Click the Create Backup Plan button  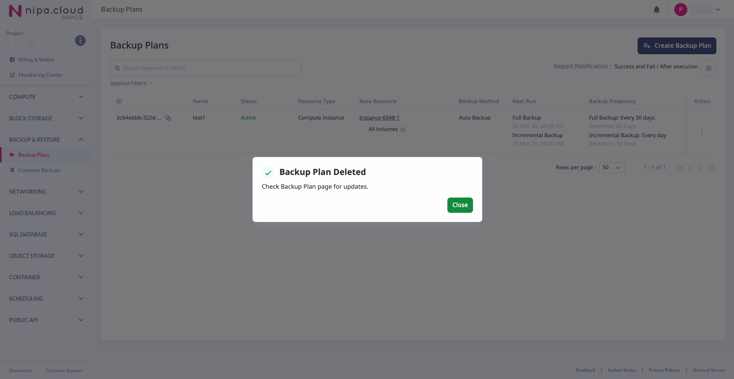pyautogui.click(x=676, y=46)
